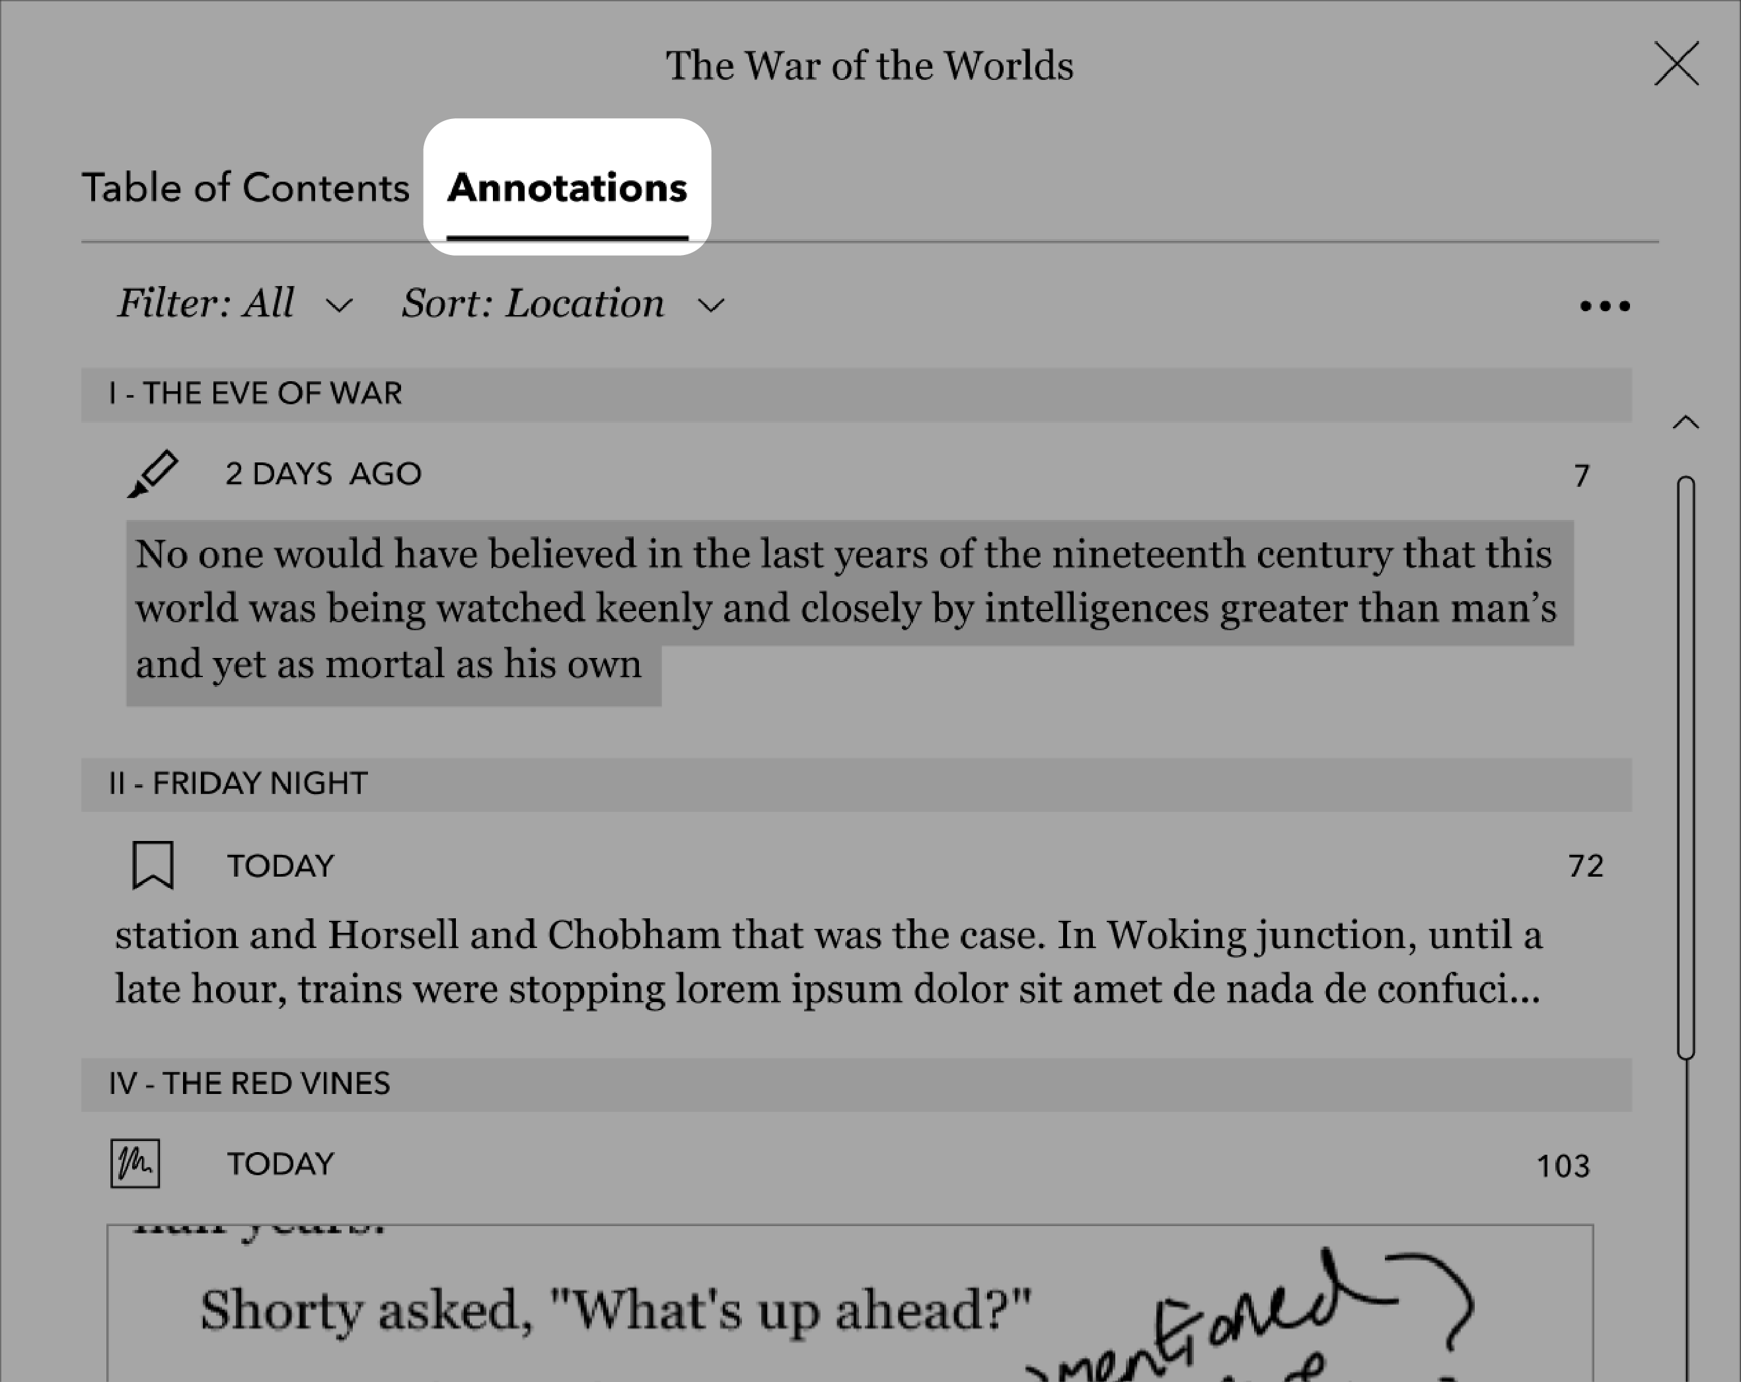Click the handwriting annotation icon

coord(137,1161)
